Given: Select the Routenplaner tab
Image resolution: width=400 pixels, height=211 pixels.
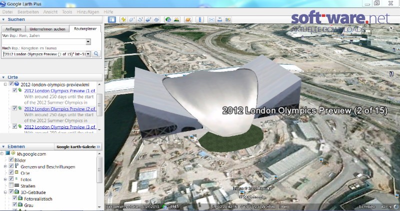Looking at the screenshot, I should click(85, 28).
